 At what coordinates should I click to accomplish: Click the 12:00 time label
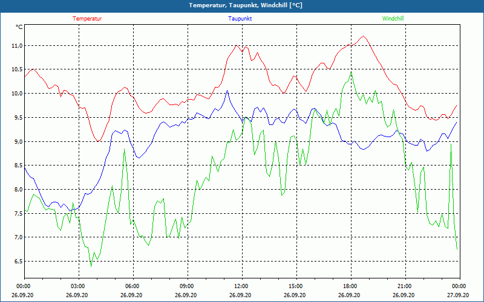click(x=241, y=286)
